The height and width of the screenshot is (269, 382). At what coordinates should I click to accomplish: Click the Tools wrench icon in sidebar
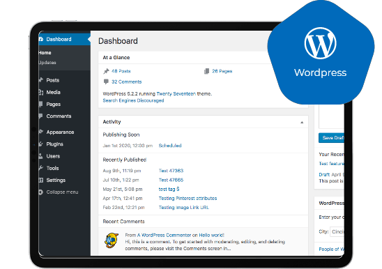[x=41, y=168]
